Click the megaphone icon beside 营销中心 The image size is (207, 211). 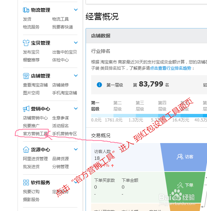[26, 109]
